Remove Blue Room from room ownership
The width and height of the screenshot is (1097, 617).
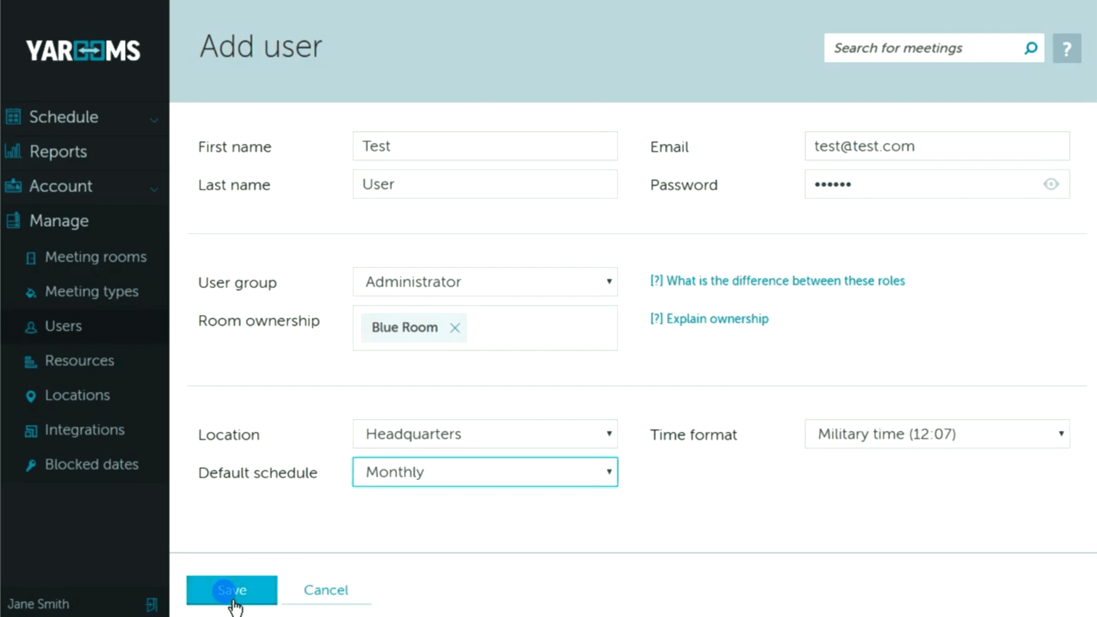455,327
